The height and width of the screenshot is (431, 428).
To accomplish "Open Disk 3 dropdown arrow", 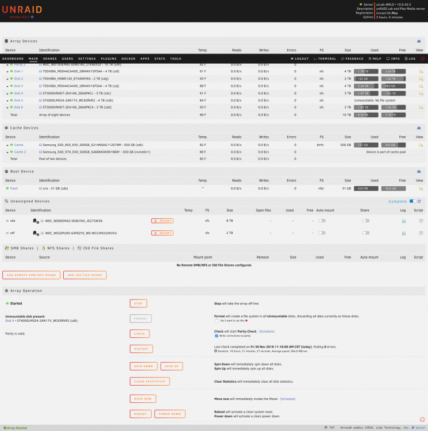I will coord(7,86).
